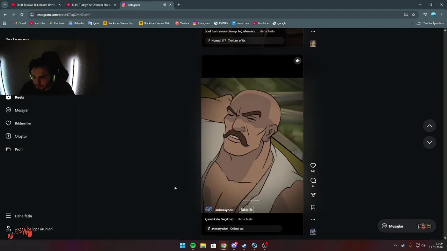Open the Chrome profile avatar
Image resolution: width=447 pixels, height=251 pixels.
coord(433,15)
